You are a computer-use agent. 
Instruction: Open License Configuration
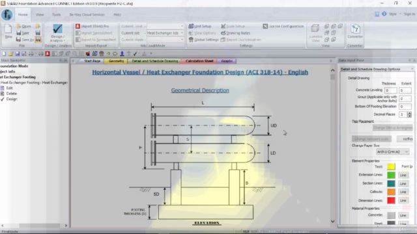283,26
